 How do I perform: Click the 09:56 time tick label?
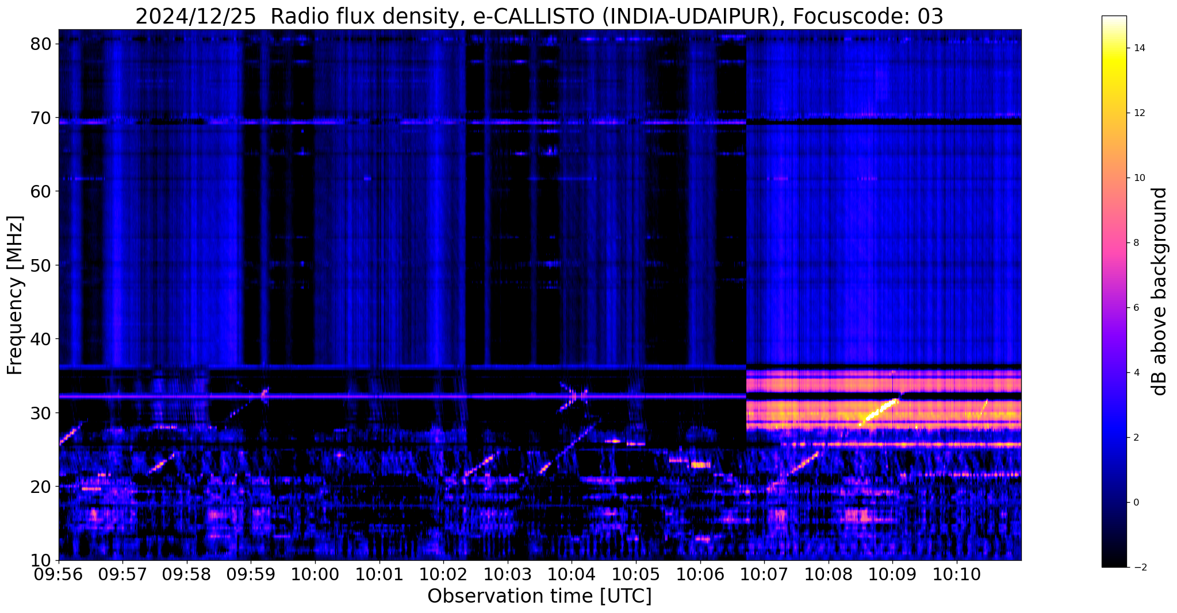[59, 575]
